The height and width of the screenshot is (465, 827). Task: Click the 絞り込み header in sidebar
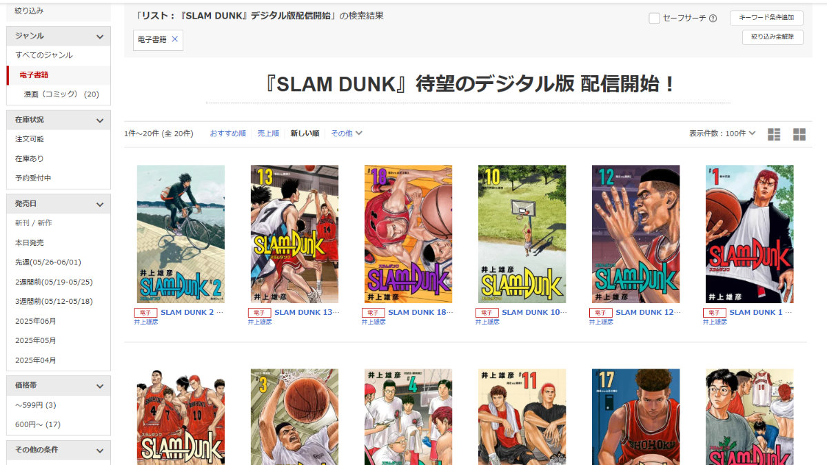coord(29,11)
